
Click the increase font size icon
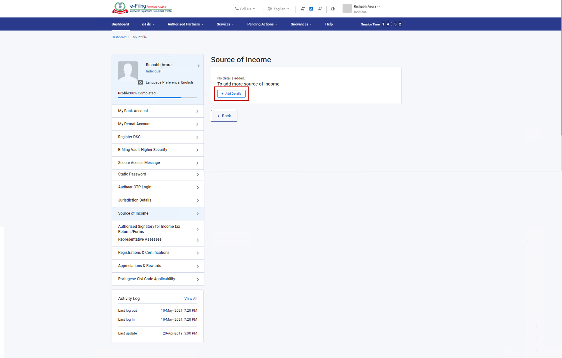coord(320,9)
